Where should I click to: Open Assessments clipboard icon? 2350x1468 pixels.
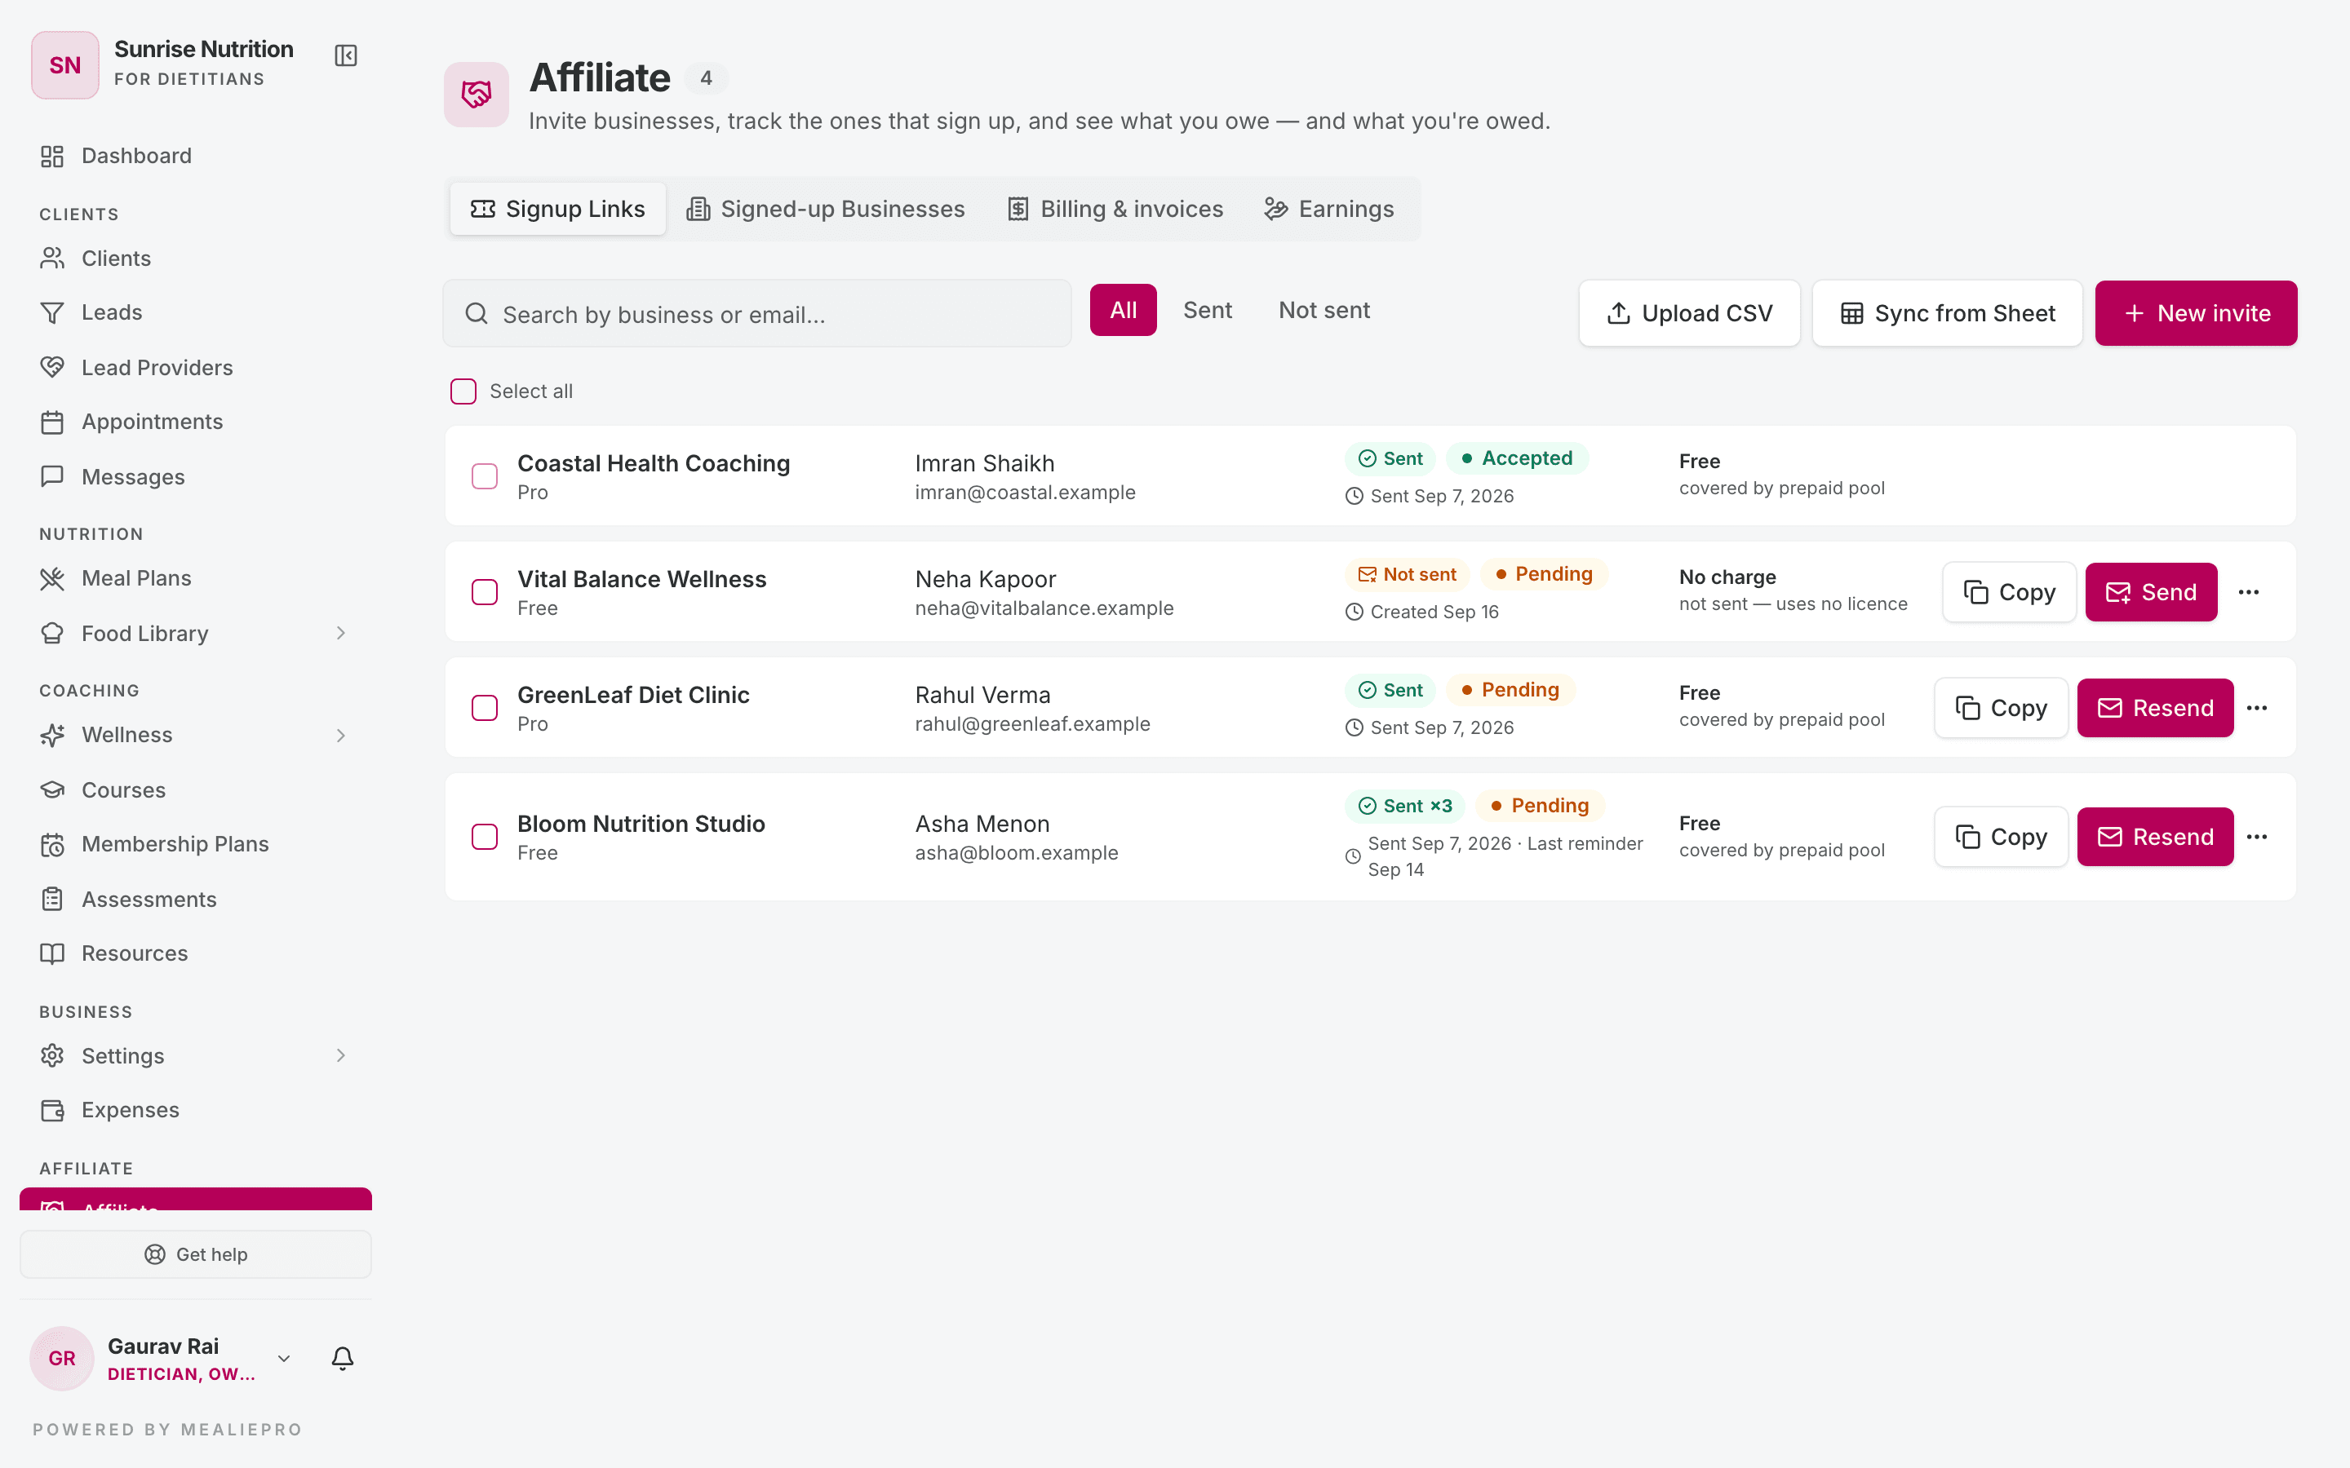click(x=52, y=899)
